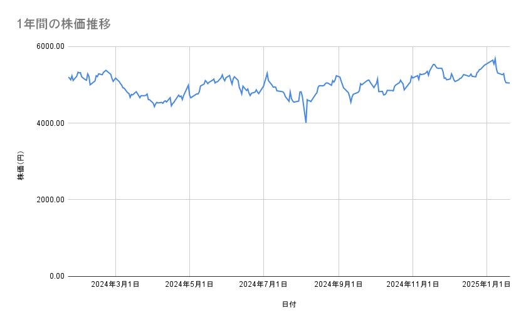Click the chart title 1年間の株価推移
526x325 pixels.
click(x=64, y=24)
